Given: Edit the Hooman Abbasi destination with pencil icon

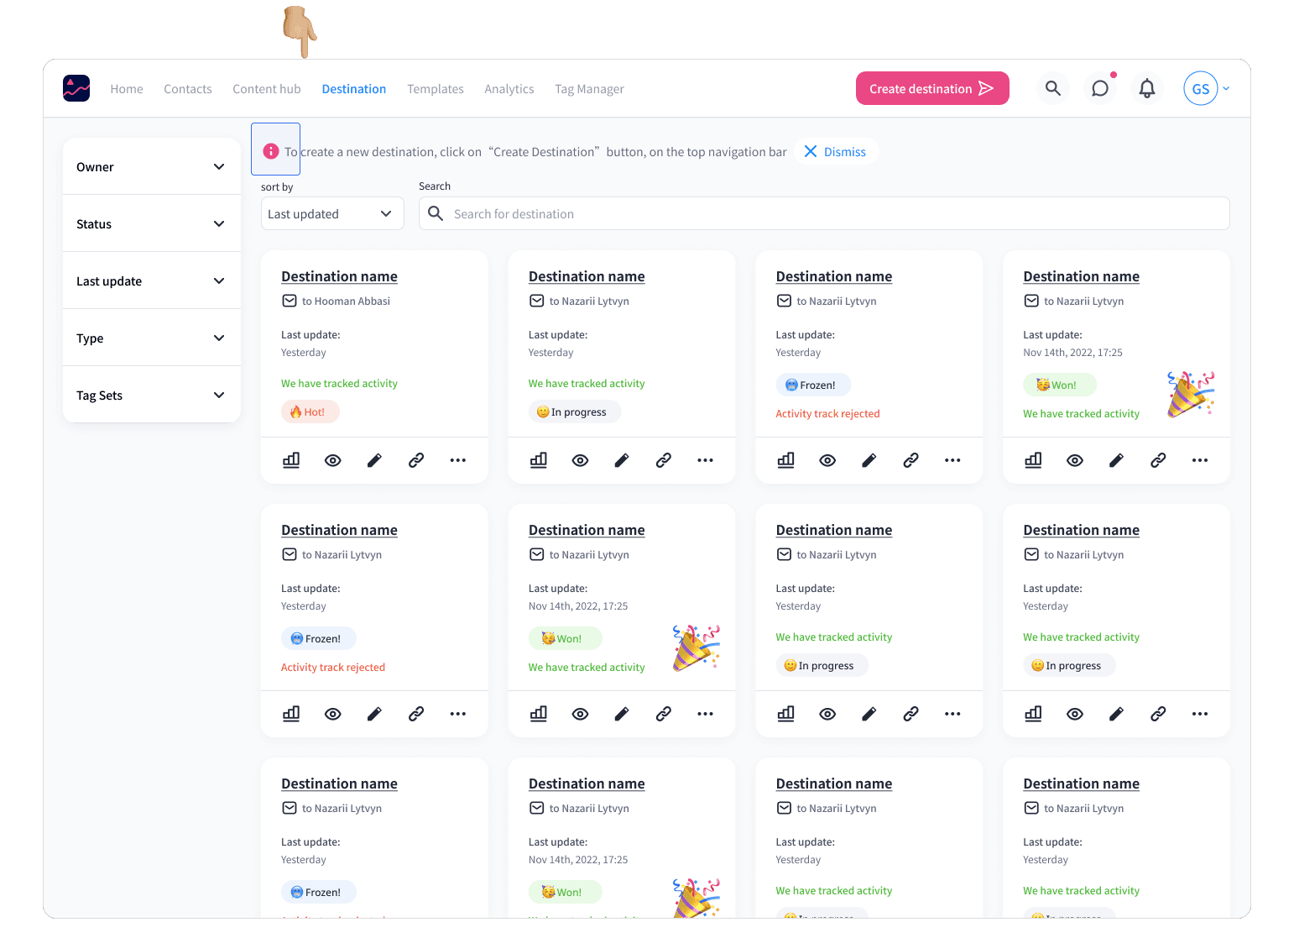Looking at the screenshot, I should [x=374, y=460].
